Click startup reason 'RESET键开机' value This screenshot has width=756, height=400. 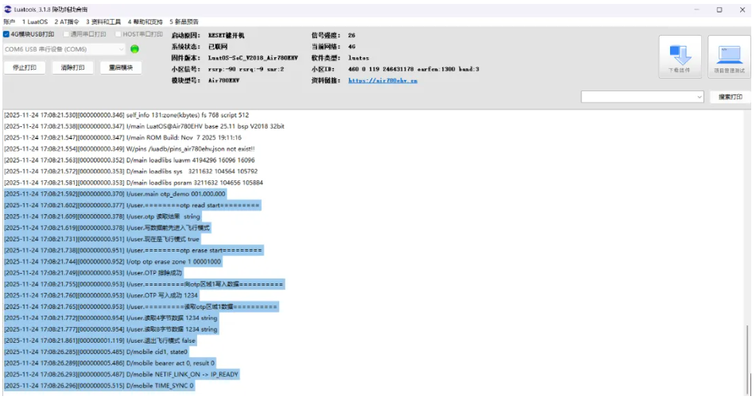click(x=226, y=35)
